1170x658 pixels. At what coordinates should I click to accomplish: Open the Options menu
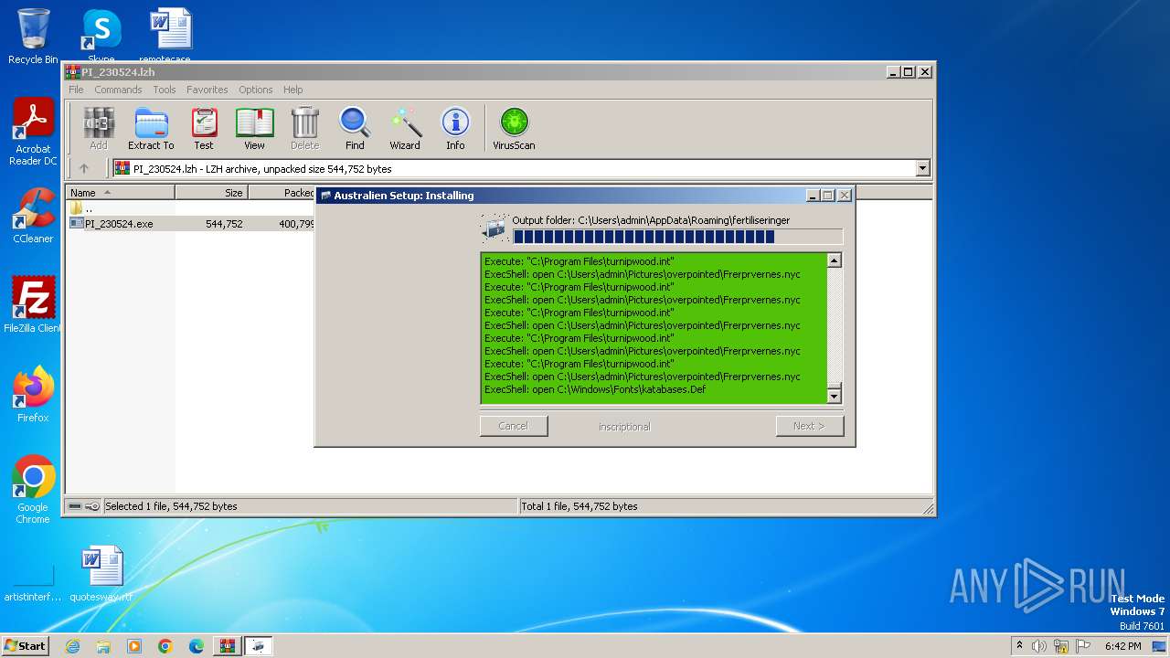point(256,90)
